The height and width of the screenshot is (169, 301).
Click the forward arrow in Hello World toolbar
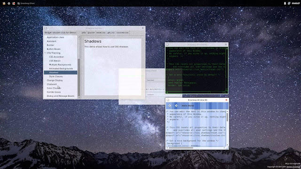[169, 106]
